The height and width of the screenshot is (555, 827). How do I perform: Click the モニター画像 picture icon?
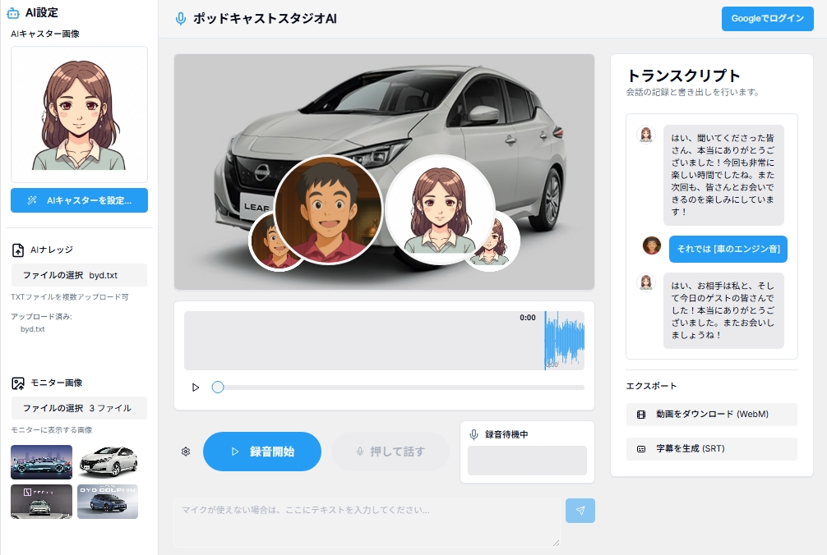coord(18,383)
